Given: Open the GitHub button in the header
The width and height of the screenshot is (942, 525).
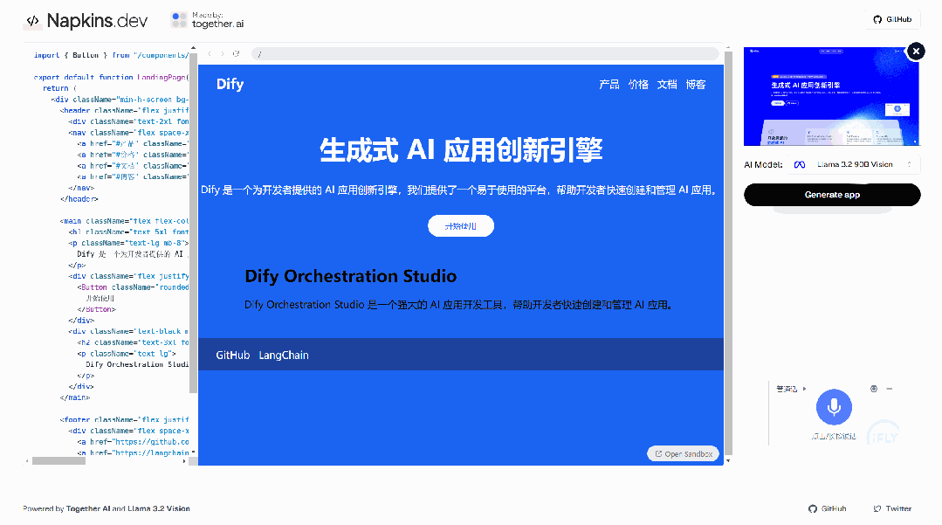Looking at the screenshot, I should click(x=892, y=19).
